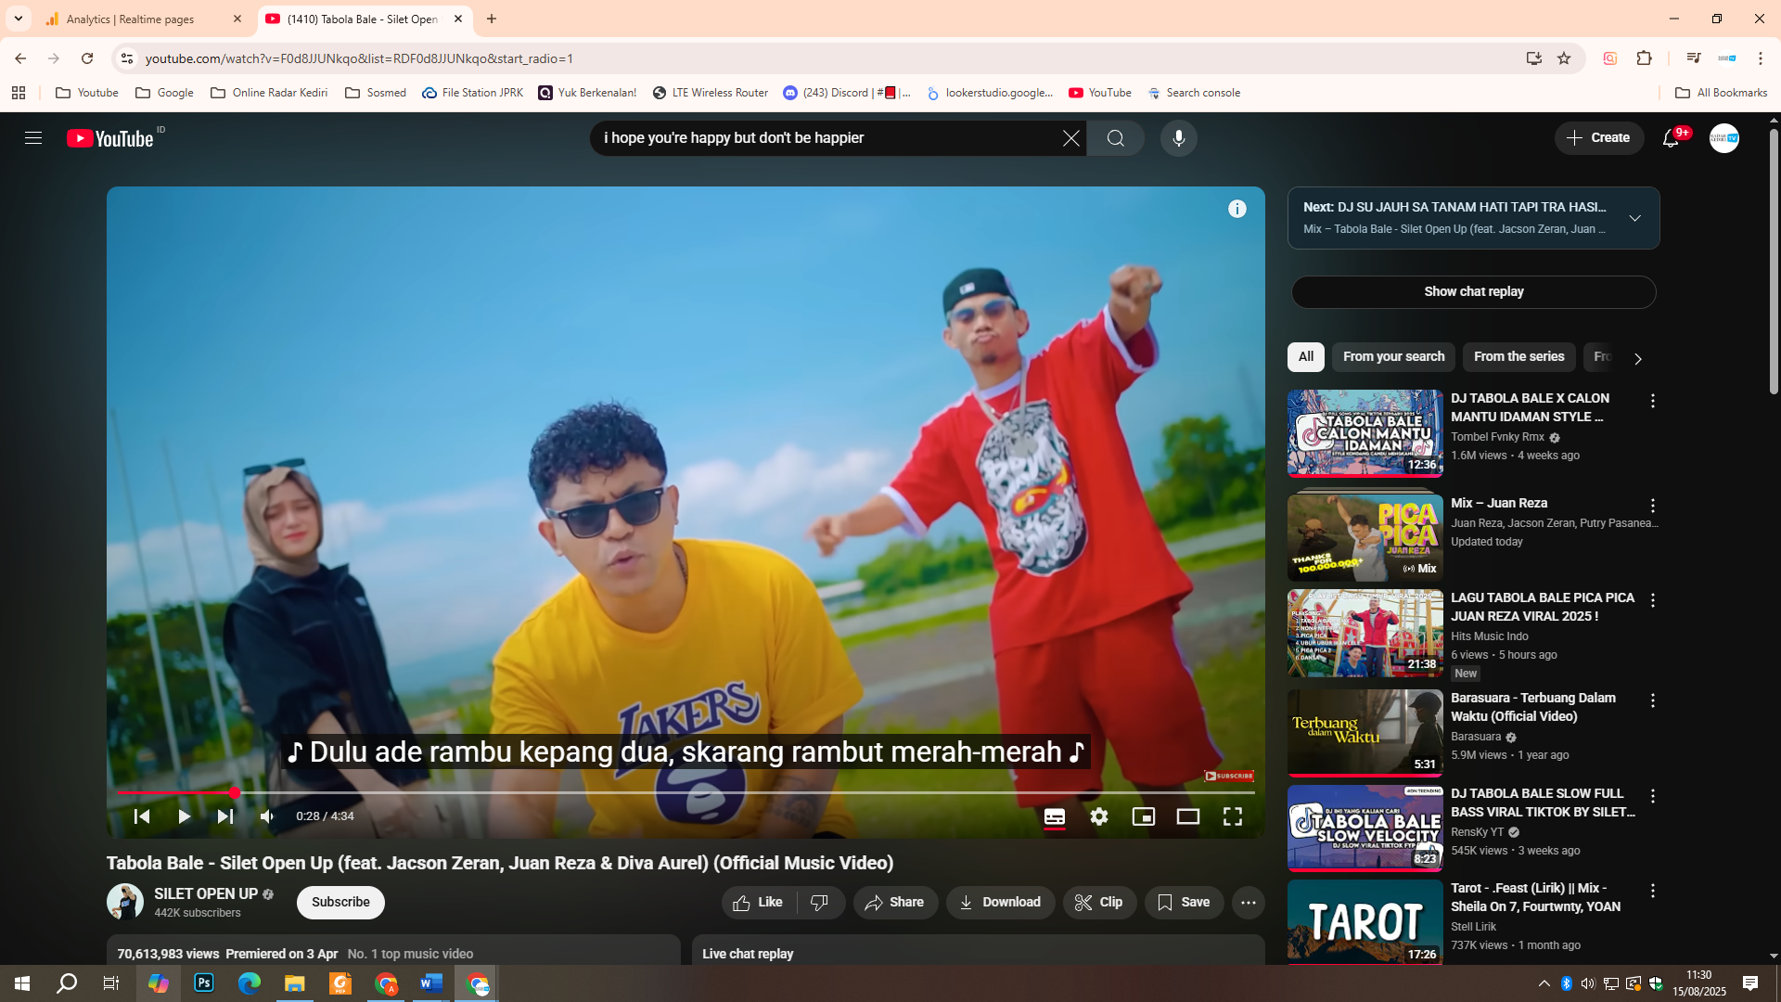Open a new browser tab
The width and height of the screenshot is (1781, 1002).
click(492, 19)
